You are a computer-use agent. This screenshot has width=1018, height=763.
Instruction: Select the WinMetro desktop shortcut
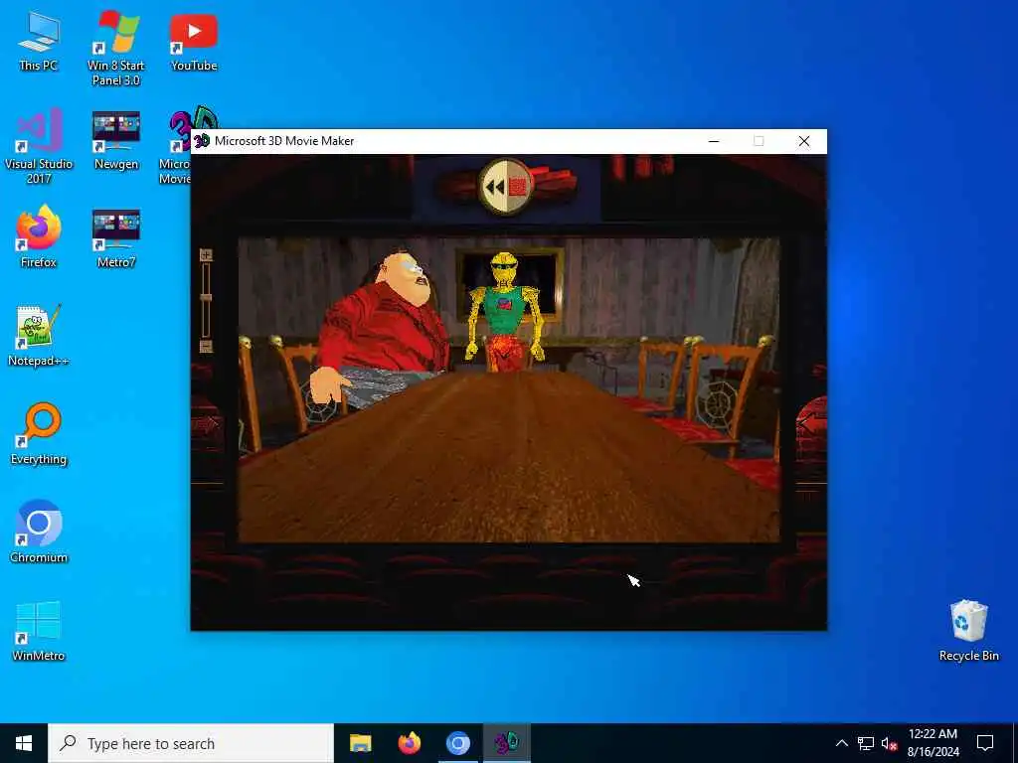(39, 631)
